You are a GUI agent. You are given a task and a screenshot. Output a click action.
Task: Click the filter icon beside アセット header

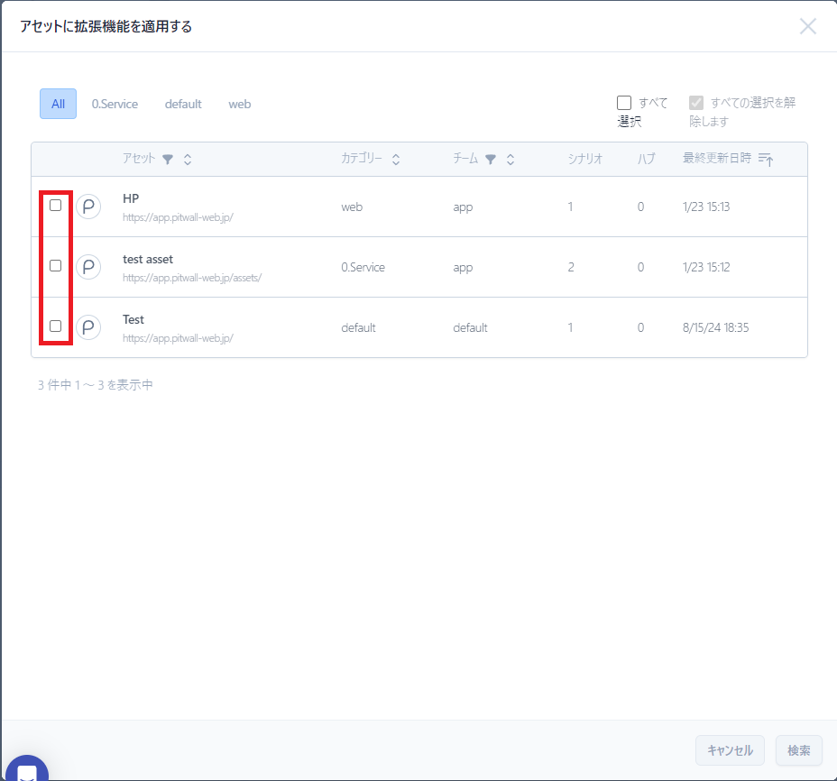167,160
